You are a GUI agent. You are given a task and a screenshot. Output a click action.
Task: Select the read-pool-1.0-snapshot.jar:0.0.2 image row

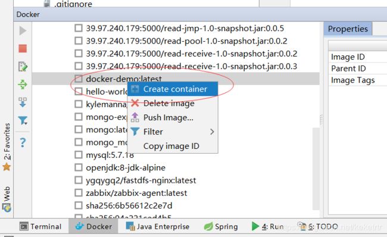pyautogui.click(x=176, y=40)
